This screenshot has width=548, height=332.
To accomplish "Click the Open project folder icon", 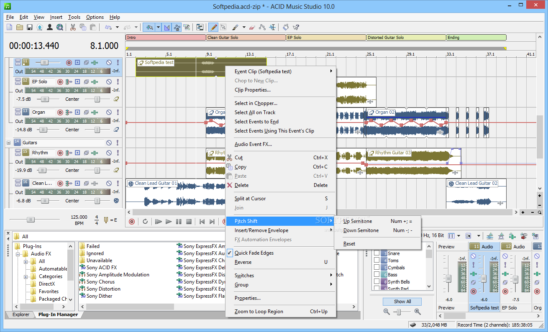I will coord(20,27).
